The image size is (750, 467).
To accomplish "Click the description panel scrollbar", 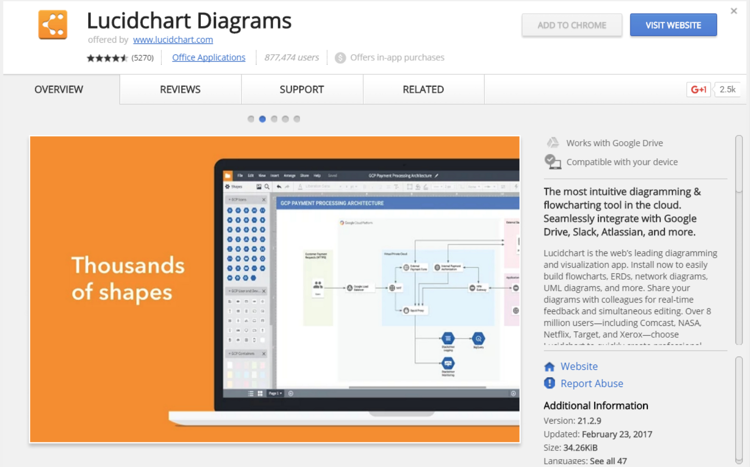I will [x=739, y=240].
